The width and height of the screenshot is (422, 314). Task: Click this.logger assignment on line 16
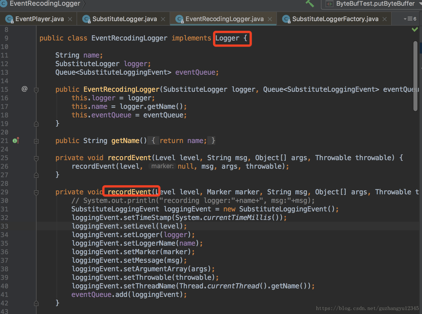[x=113, y=98]
